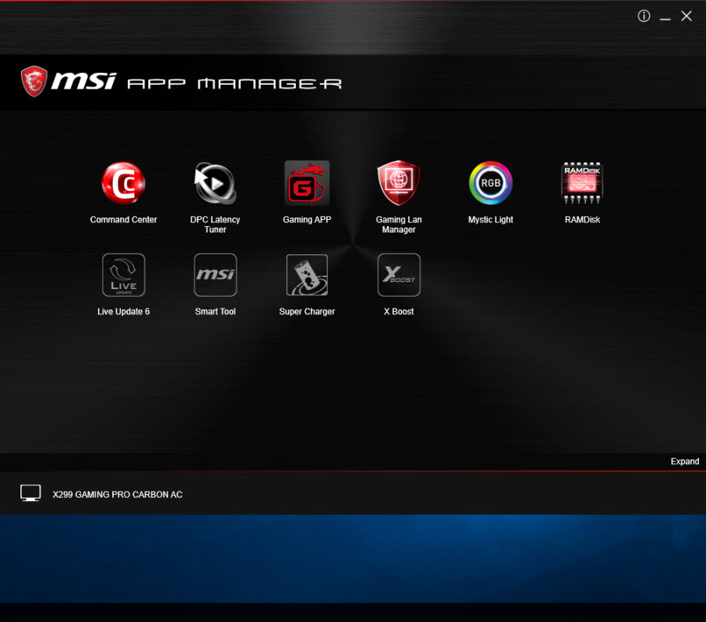Viewport: 706px width, 622px height.
Task: Open the Command Center app icon
Action: [123, 183]
